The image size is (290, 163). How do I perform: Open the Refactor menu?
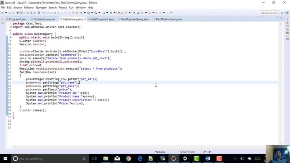pos(29,8)
